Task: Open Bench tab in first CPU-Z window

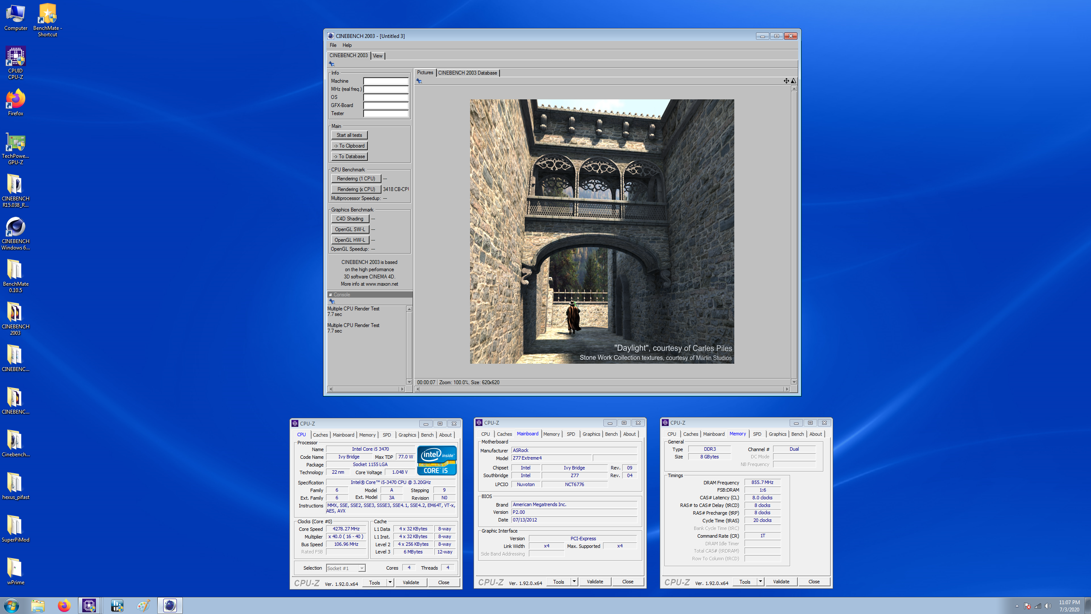Action: pos(427,435)
